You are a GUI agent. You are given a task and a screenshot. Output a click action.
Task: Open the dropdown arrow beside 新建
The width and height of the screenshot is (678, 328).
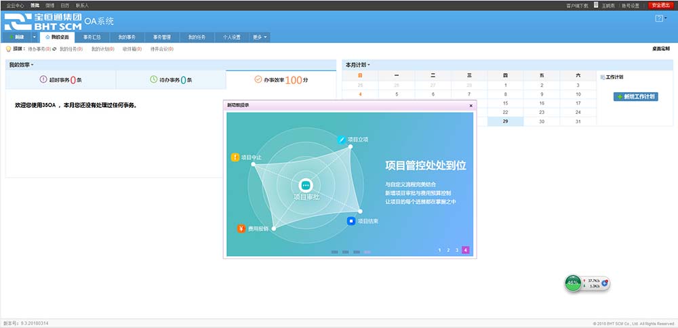click(x=34, y=37)
